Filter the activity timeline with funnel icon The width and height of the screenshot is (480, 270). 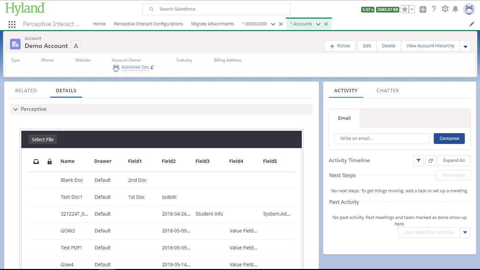(x=419, y=161)
